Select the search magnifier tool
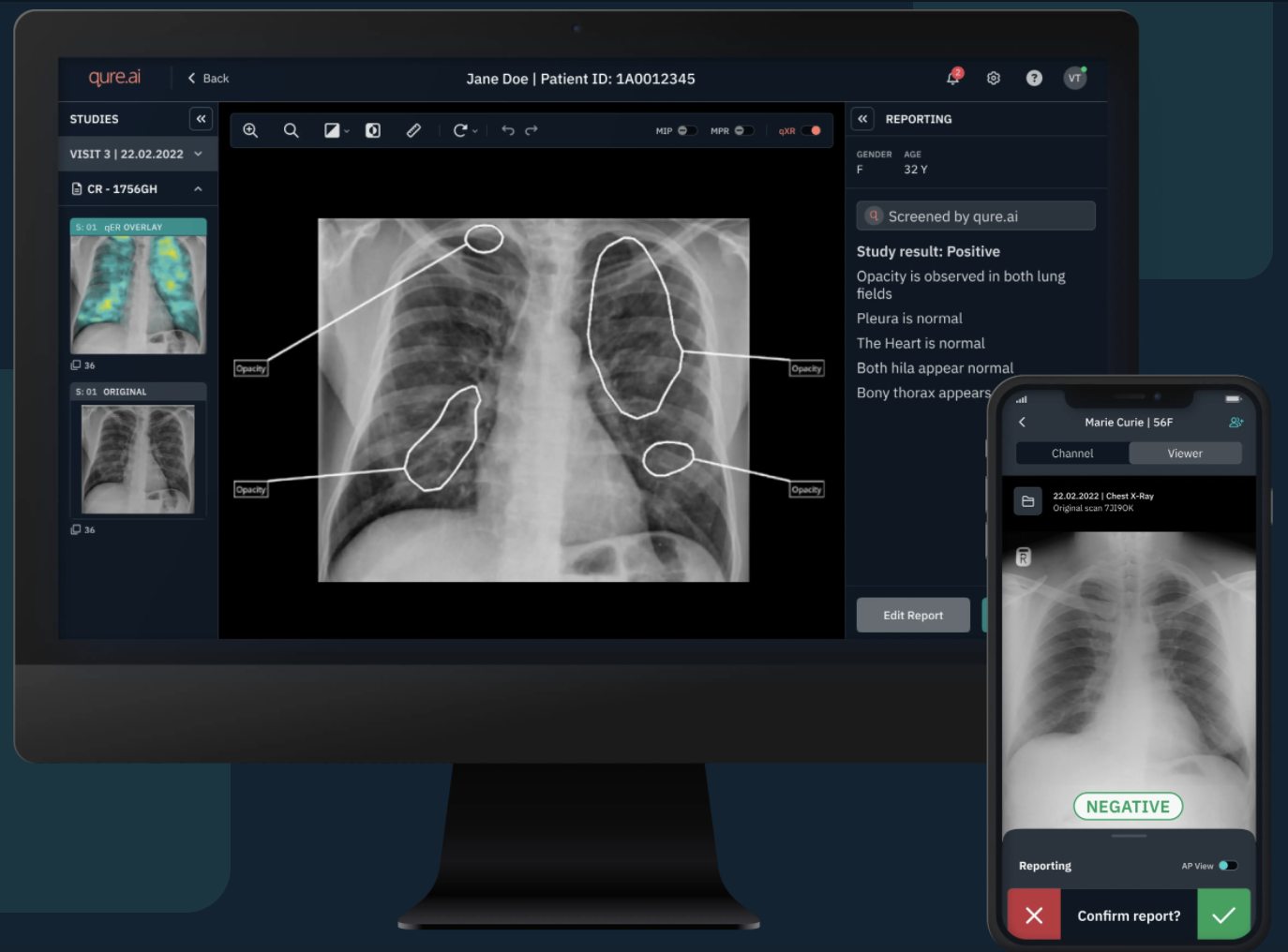Image resolution: width=1288 pixels, height=952 pixels. point(292,130)
